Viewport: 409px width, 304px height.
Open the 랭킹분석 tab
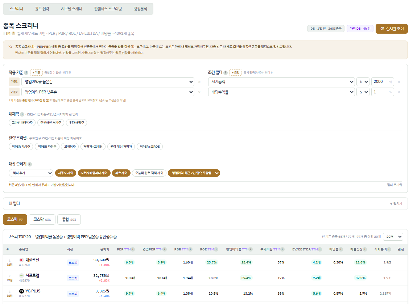pyautogui.click(x=140, y=9)
